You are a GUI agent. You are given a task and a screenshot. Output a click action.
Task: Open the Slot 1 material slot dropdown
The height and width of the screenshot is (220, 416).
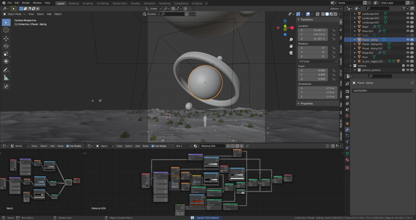(183, 146)
